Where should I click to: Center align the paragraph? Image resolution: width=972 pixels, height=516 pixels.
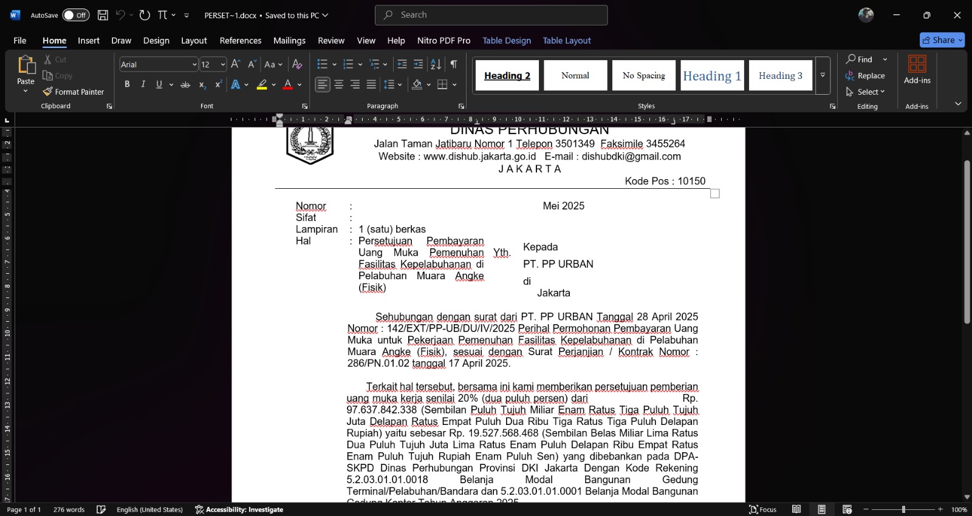pyautogui.click(x=339, y=84)
